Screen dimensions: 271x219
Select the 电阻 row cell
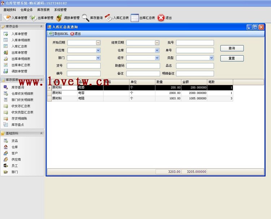90,98
